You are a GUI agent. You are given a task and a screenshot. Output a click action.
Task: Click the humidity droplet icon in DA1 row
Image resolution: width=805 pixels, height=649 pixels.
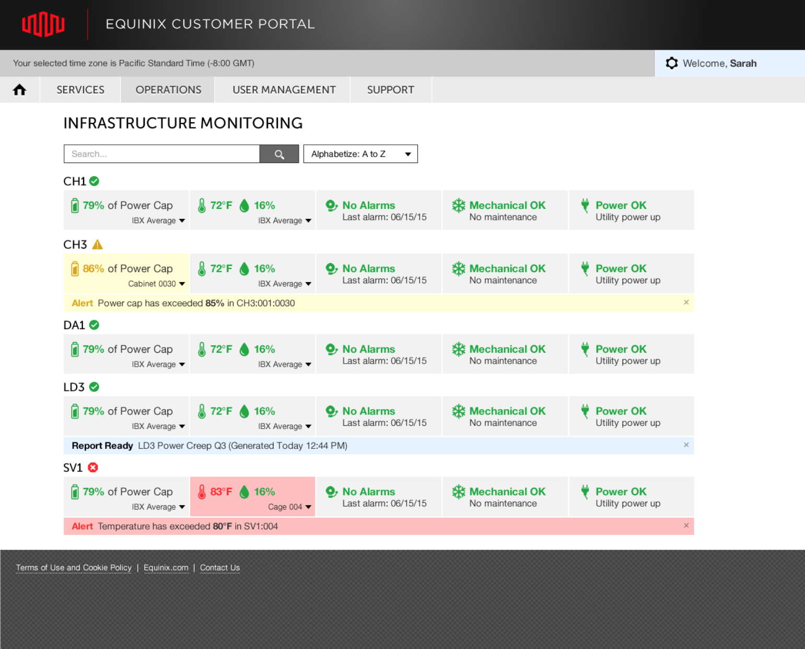click(244, 349)
